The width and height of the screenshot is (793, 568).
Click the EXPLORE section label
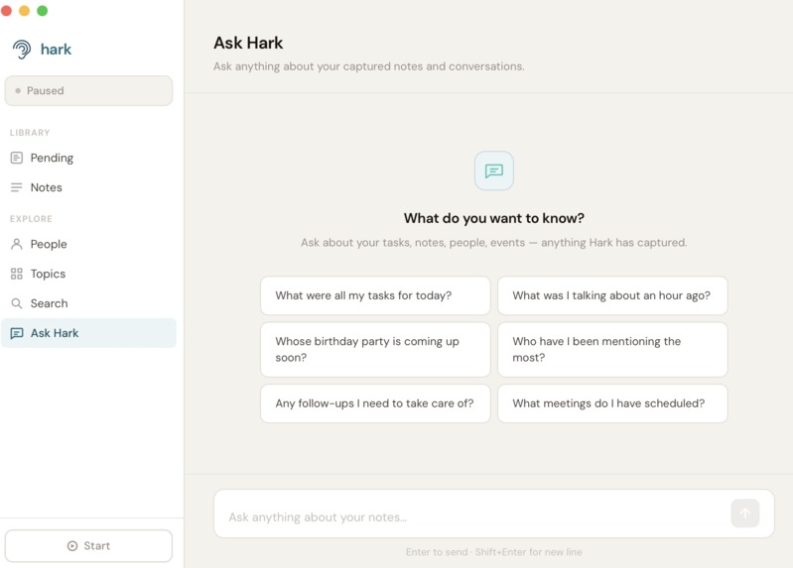pyautogui.click(x=31, y=219)
